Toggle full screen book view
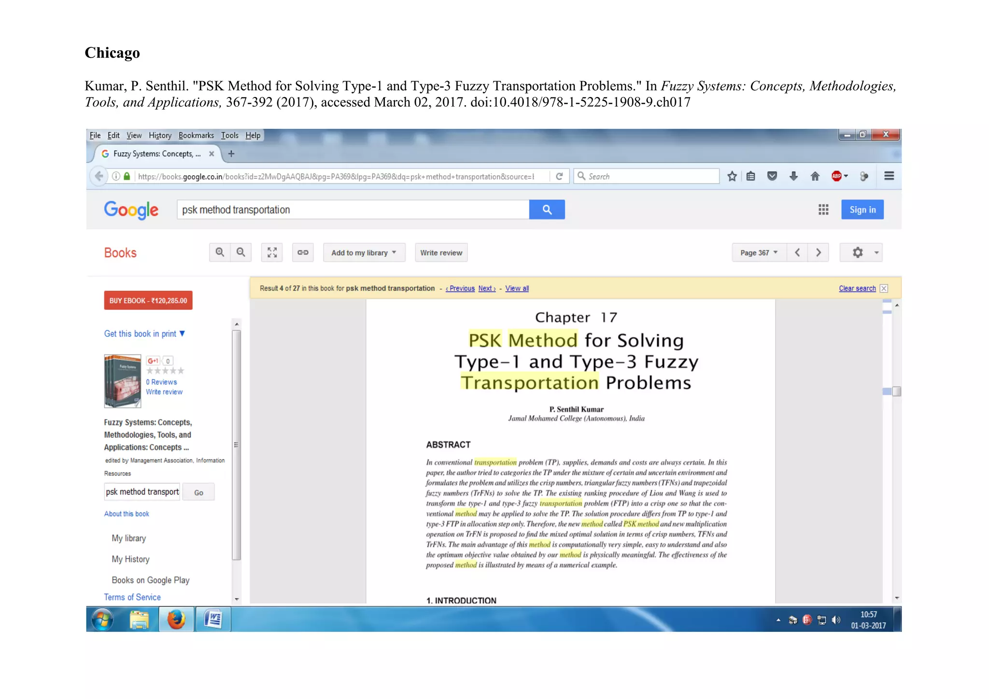The image size is (989, 699). (x=272, y=252)
